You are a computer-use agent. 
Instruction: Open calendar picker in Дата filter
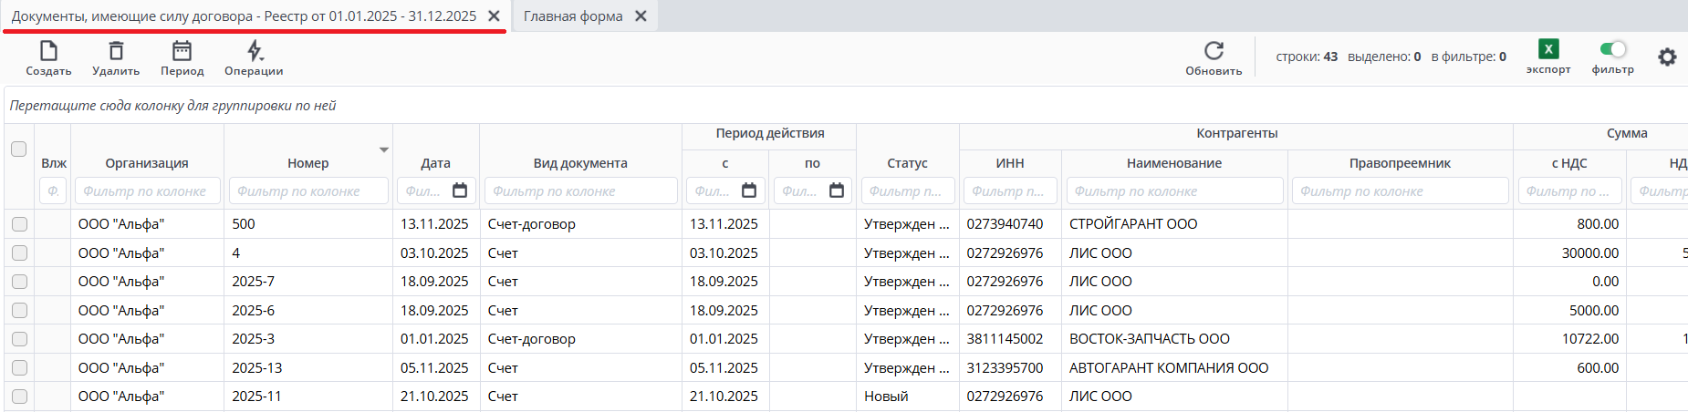(460, 191)
